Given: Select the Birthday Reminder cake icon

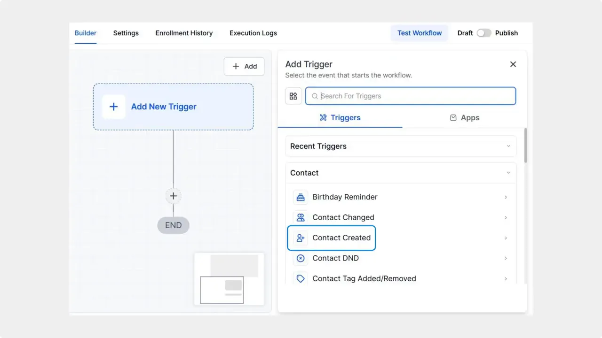Looking at the screenshot, I should click(301, 197).
